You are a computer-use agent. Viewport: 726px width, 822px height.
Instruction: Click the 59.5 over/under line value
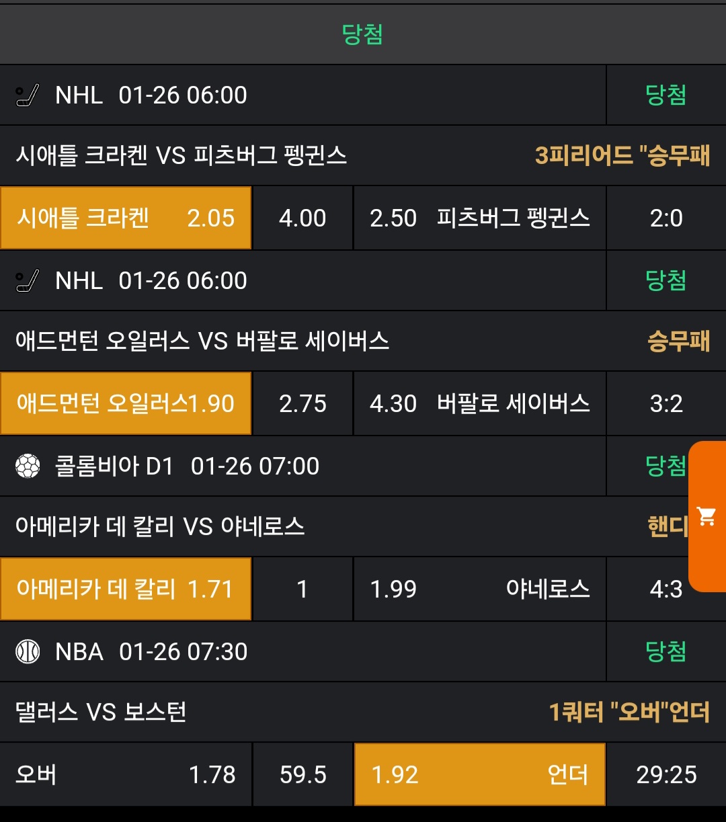pyautogui.click(x=302, y=775)
